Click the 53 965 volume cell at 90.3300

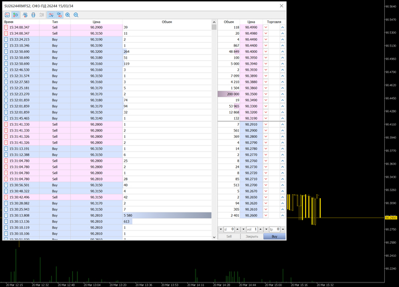(229, 106)
